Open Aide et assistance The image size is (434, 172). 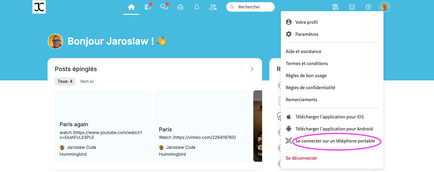tap(303, 52)
